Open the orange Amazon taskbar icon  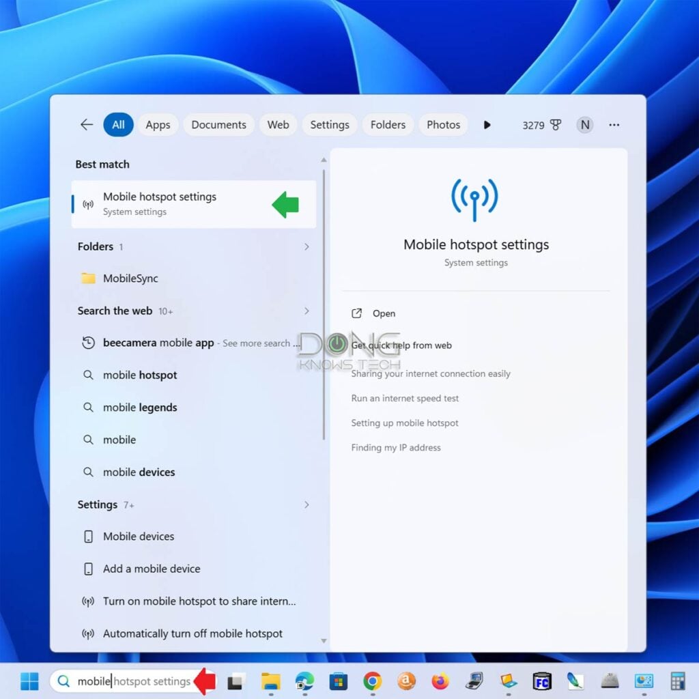[x=406, y=681]
